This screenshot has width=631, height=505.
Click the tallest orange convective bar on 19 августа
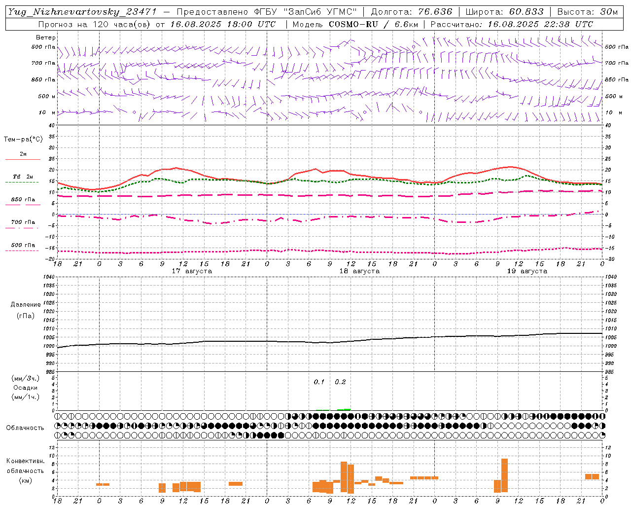504,475
